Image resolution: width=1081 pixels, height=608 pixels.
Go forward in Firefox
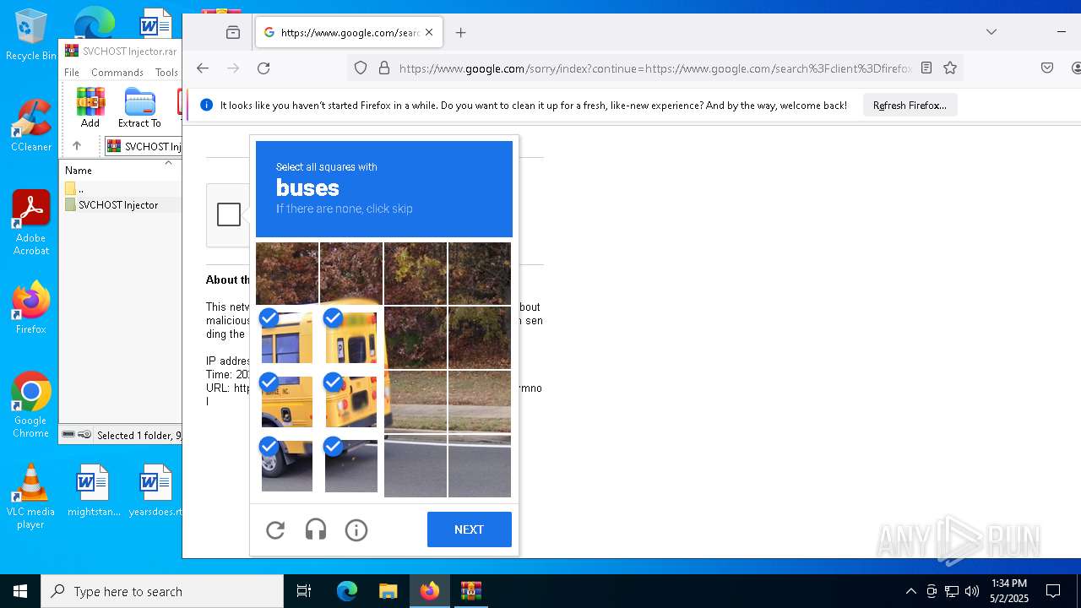coord(233,68)
